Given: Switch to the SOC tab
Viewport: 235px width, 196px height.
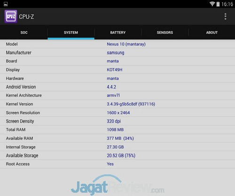Looking at the screenshot, I should [x=24, y=33].
